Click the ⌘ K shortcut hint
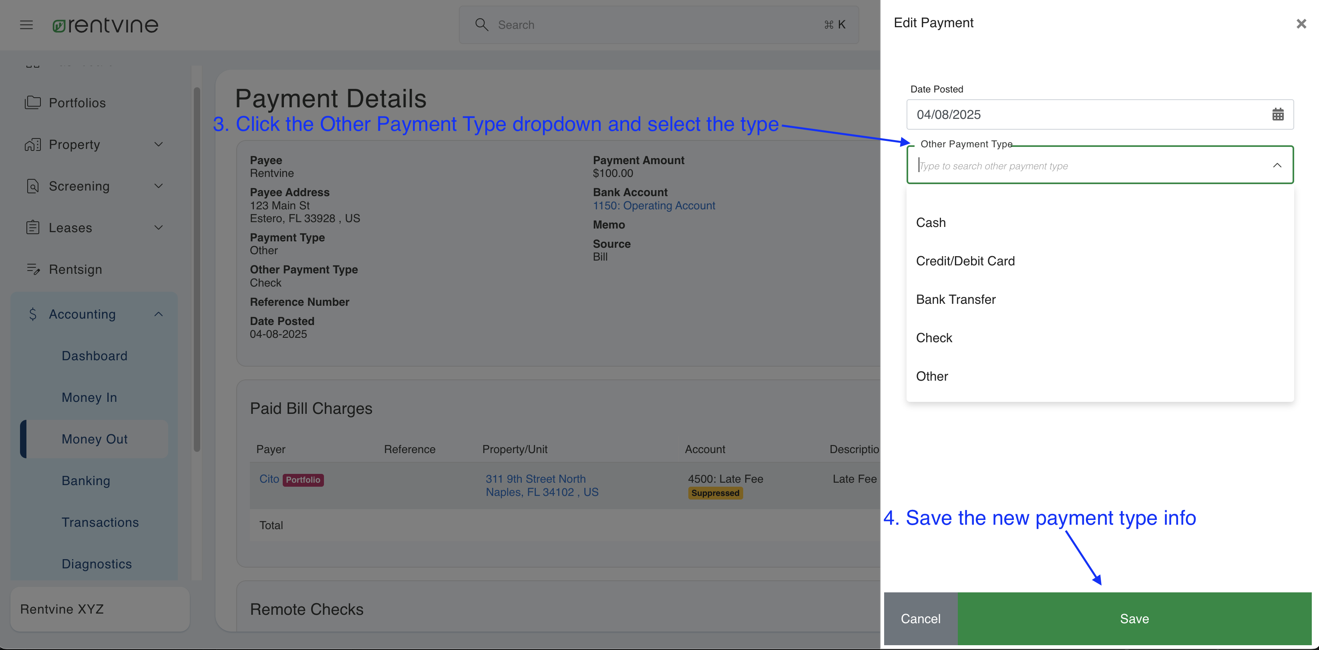The width and height of the screenshot is (1319, 650). point(834,24)
